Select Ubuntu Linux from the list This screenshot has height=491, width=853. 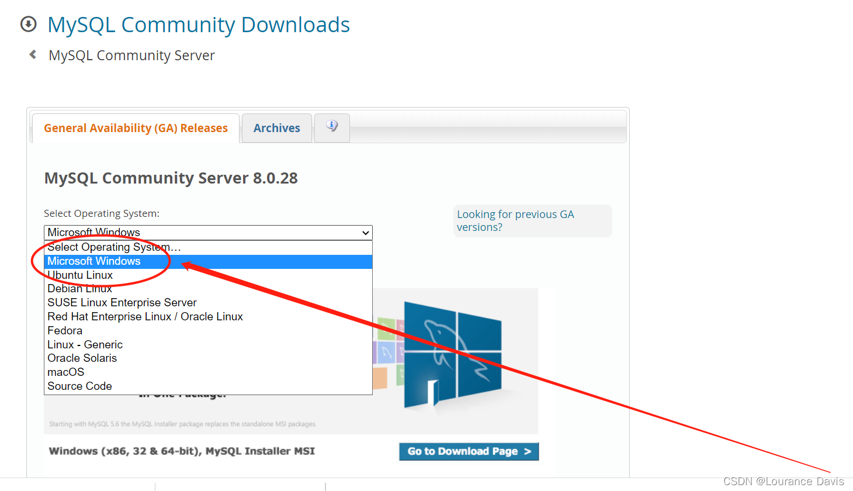point(208,275)
